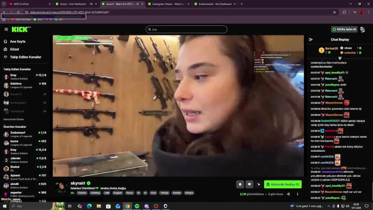This screenshot has width=373, height=210.
Task: Open the browser extensions puzzle icon
Action: (344, 12)
